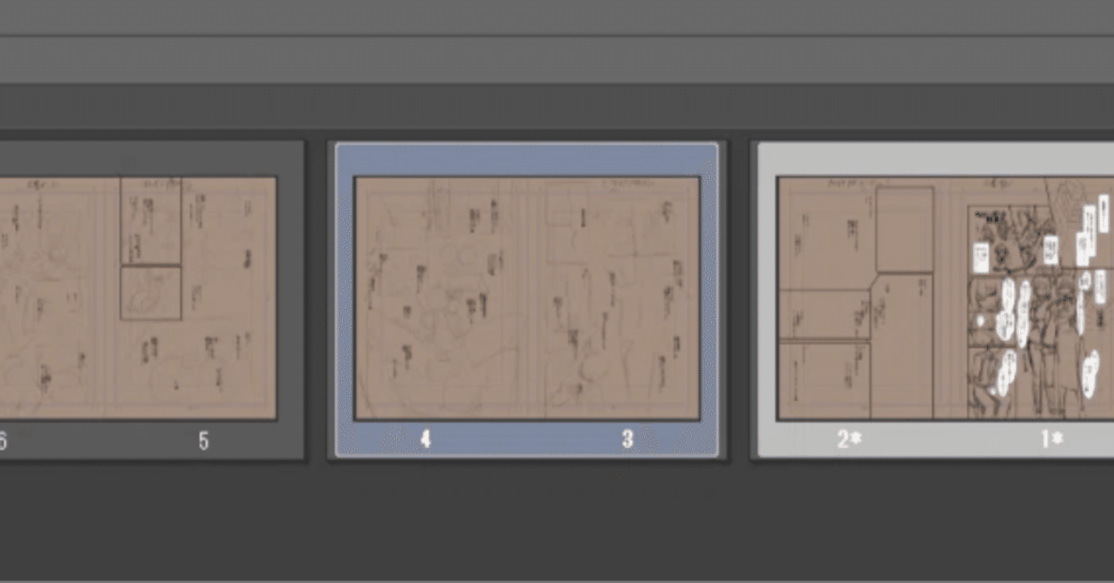Click the page number label 4
1114x583 pixels.
[x=426, y=440]
